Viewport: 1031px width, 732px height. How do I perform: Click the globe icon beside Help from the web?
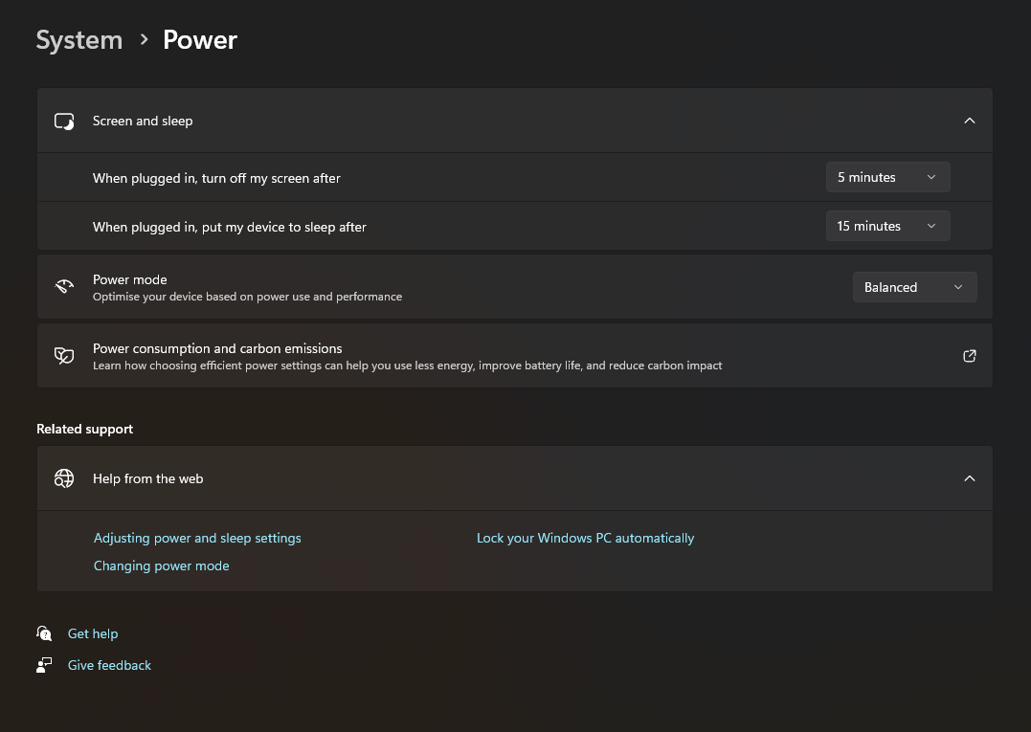click(64, 478)
